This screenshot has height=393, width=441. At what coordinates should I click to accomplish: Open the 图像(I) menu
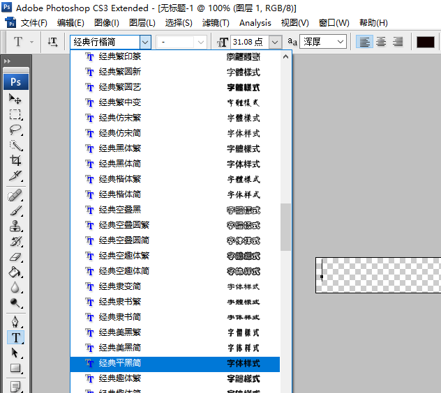[107, 23]
